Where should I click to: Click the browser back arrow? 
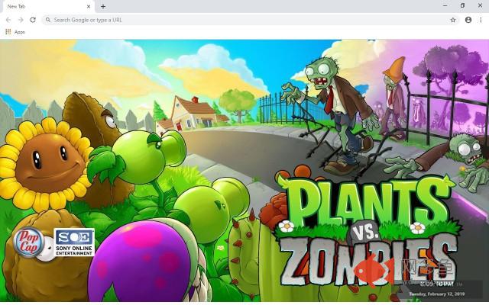click(8, 20)
